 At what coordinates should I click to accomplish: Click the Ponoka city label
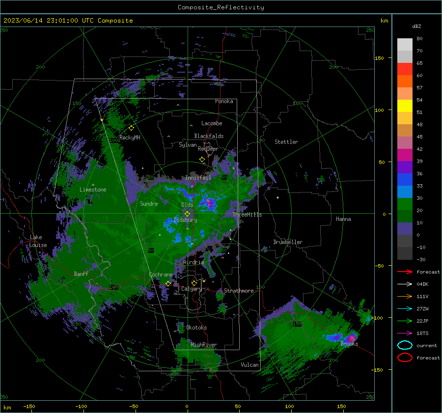click(x=224, y=101)
